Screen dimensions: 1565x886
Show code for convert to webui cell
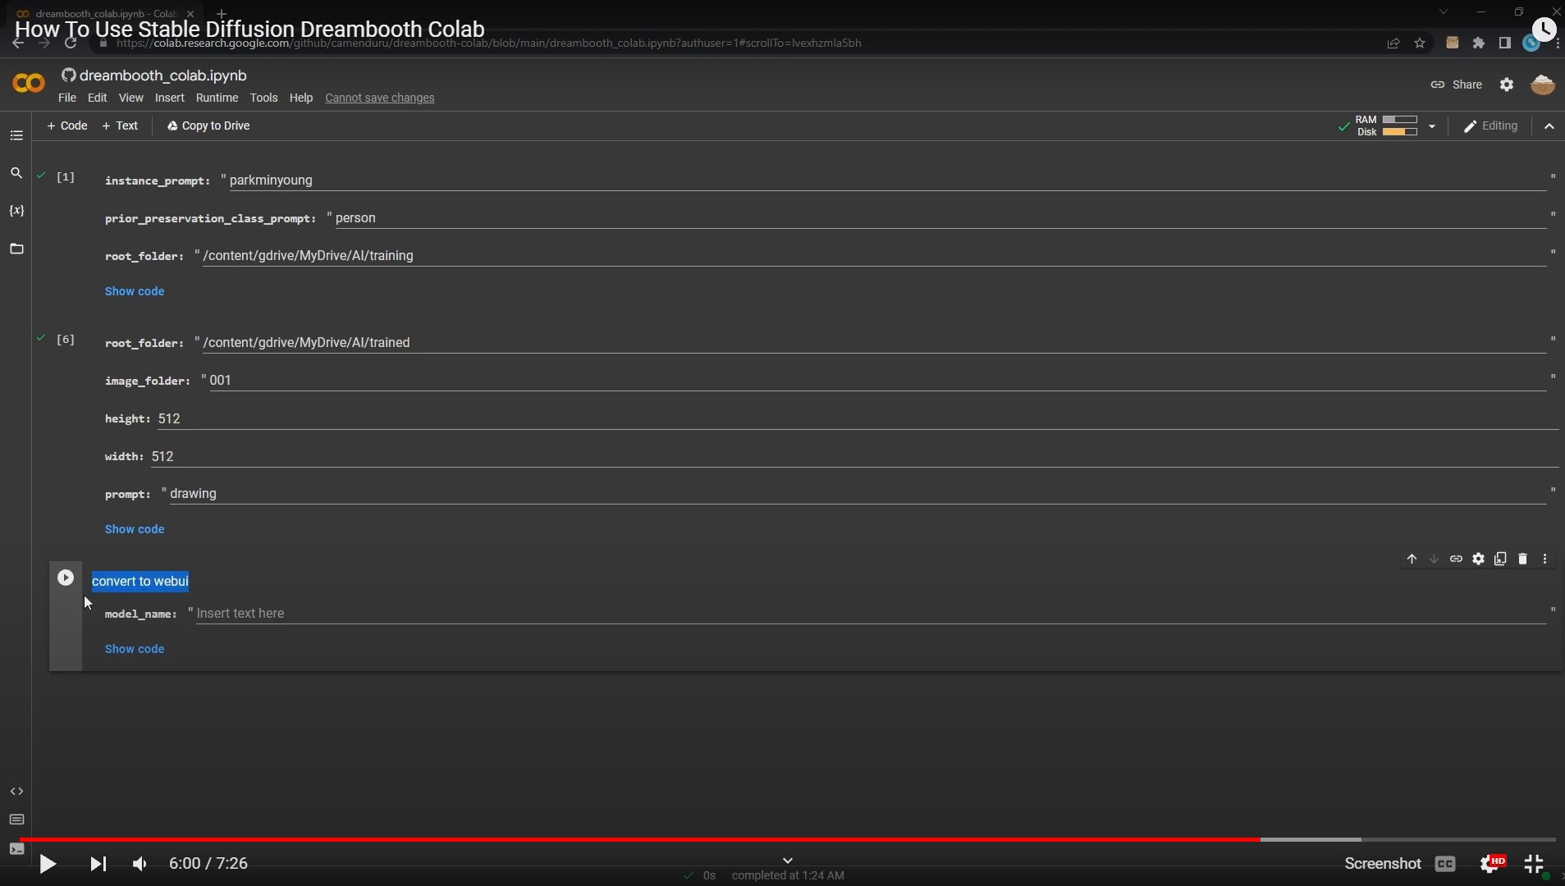click(x=135, y=649)
